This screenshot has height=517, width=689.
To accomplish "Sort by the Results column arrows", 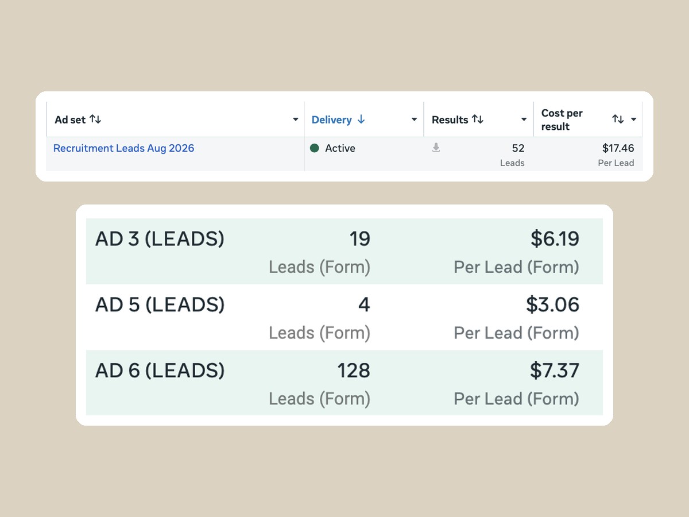I will pyautogui.click(x=478, y=119).
